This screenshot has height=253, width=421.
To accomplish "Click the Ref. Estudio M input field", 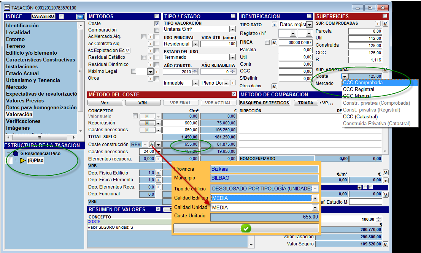I will click(365, 202).
